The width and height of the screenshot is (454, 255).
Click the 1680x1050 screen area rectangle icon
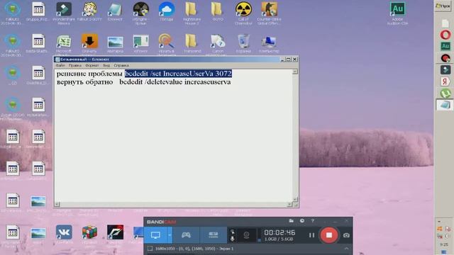click(x=150, y=249)
